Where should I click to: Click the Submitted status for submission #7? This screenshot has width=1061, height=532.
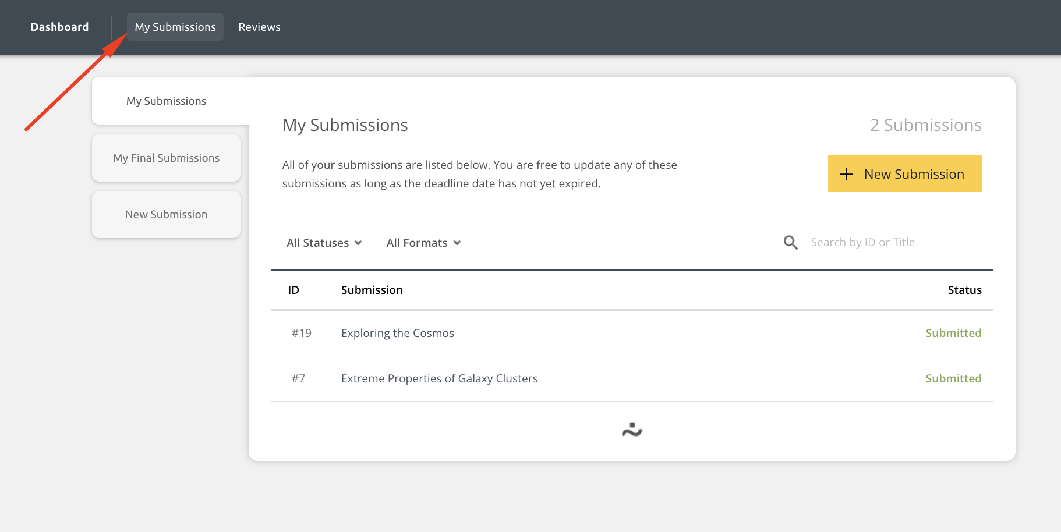coord(953,378)
